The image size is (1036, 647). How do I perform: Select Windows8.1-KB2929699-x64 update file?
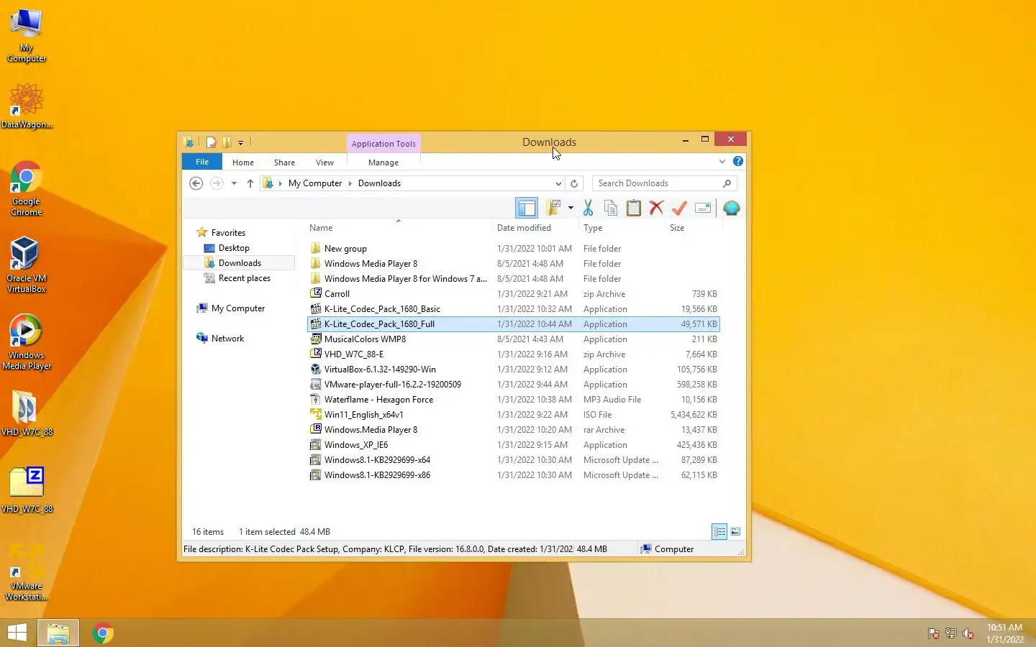377,460
